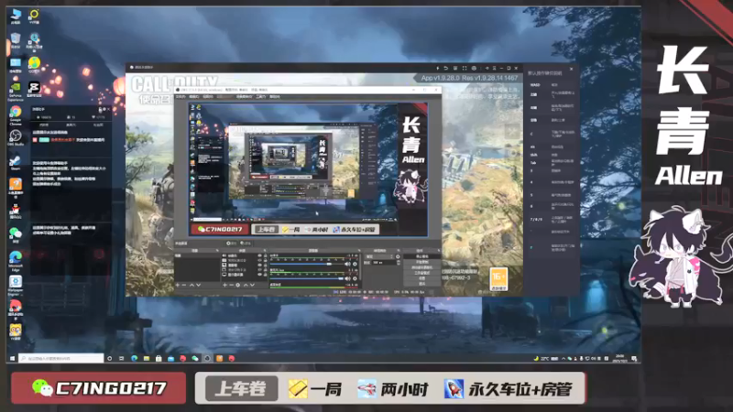This screenshot has height=412, width=733.
Task: Click the OBS icon in the Windows taskbar
Action: coord(207,358)
